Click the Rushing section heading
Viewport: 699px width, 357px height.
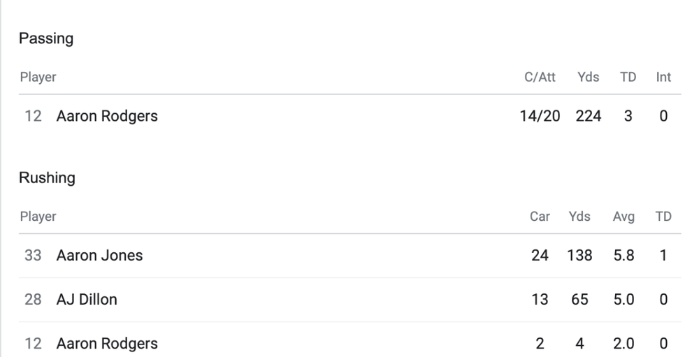point(47,178)
